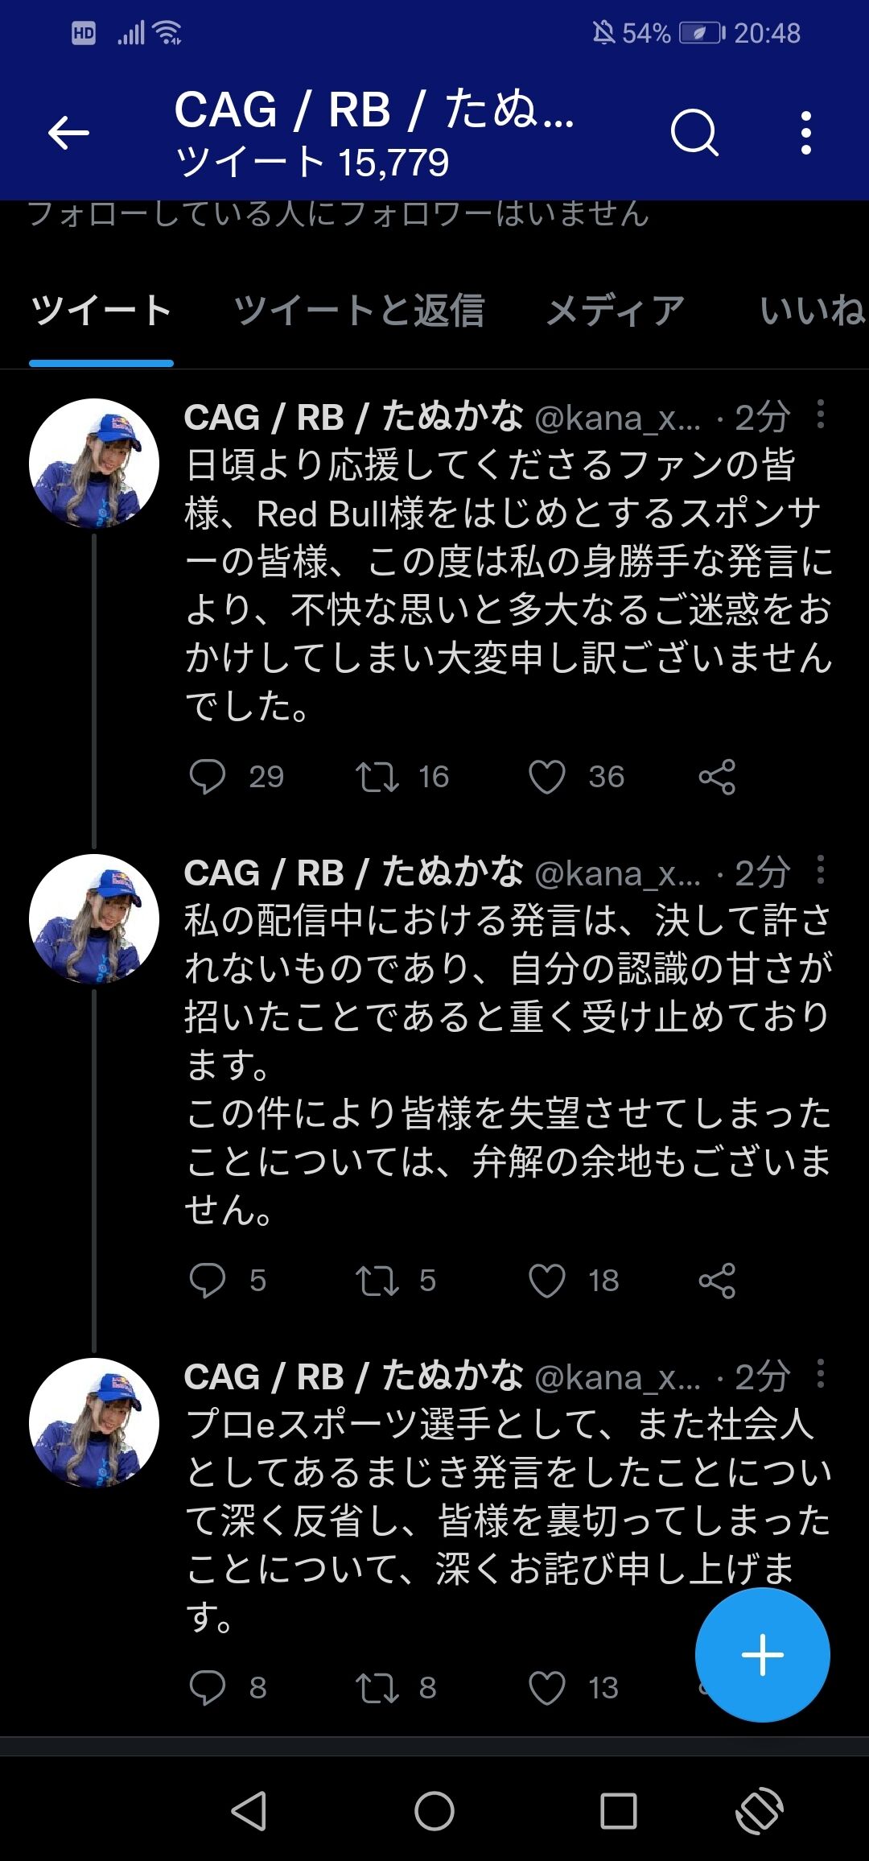Switch to the メディア tab
869x1861 pixels.
coord(616,311)
